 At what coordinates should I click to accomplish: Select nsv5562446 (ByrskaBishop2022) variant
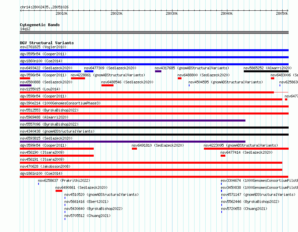coord(250,202)
